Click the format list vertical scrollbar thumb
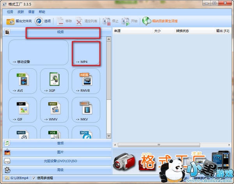This screenshot has height=184, width=234. click(x=109, y=71)
